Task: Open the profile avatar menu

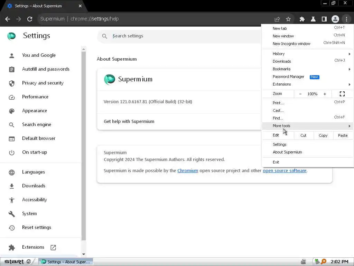Action: 335,19
